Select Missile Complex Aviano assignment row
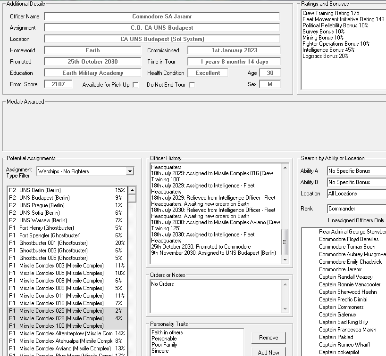Screen dimensions: 386x356 67,348
